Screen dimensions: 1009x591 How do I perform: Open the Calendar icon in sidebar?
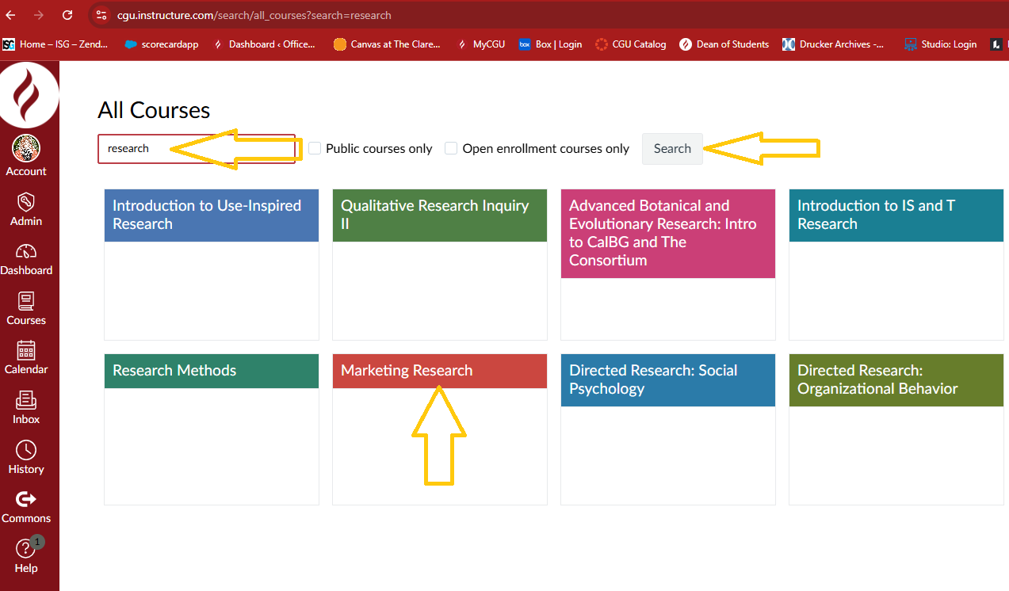click(x=26, y=350)
